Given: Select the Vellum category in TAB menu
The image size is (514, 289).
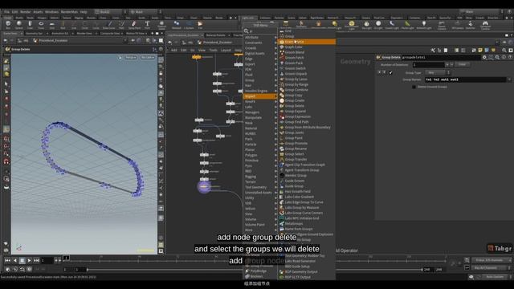Looking at the screenshot, I should click(260, 209).
